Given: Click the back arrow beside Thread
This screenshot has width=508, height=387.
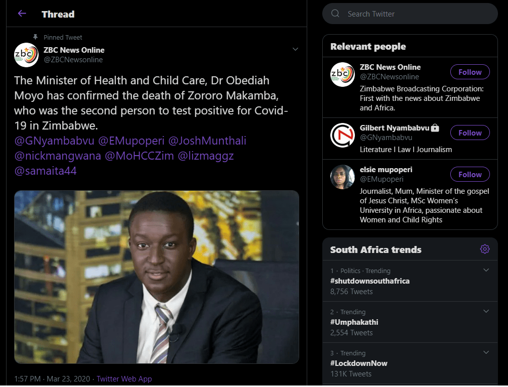Looking at the screenshot, I should pos(22,14).
